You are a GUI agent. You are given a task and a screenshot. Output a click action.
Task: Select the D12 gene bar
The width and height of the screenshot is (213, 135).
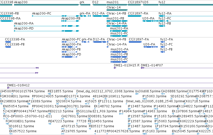click(x=99, y=5)
